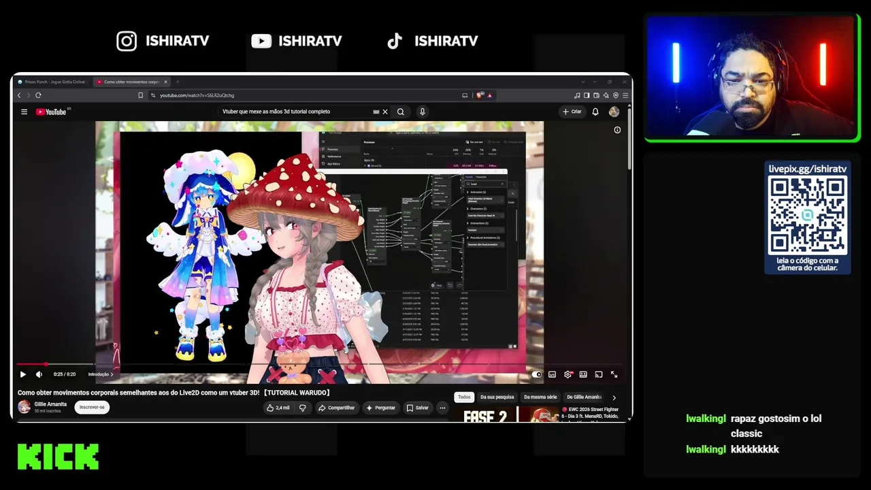Image resolution: width=871 pixels, height=490 pixels.
Task: Open the browser main menu
Action: 625,95
